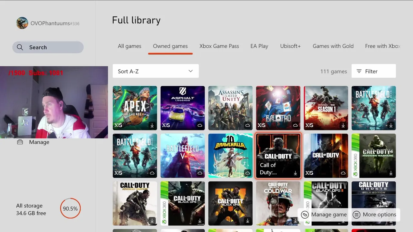
Task: Open the Filter button
Action: (374, 71)
